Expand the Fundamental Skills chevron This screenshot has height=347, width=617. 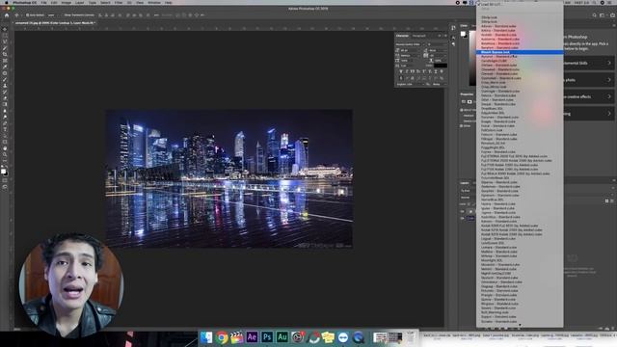[x=609, y=63]
